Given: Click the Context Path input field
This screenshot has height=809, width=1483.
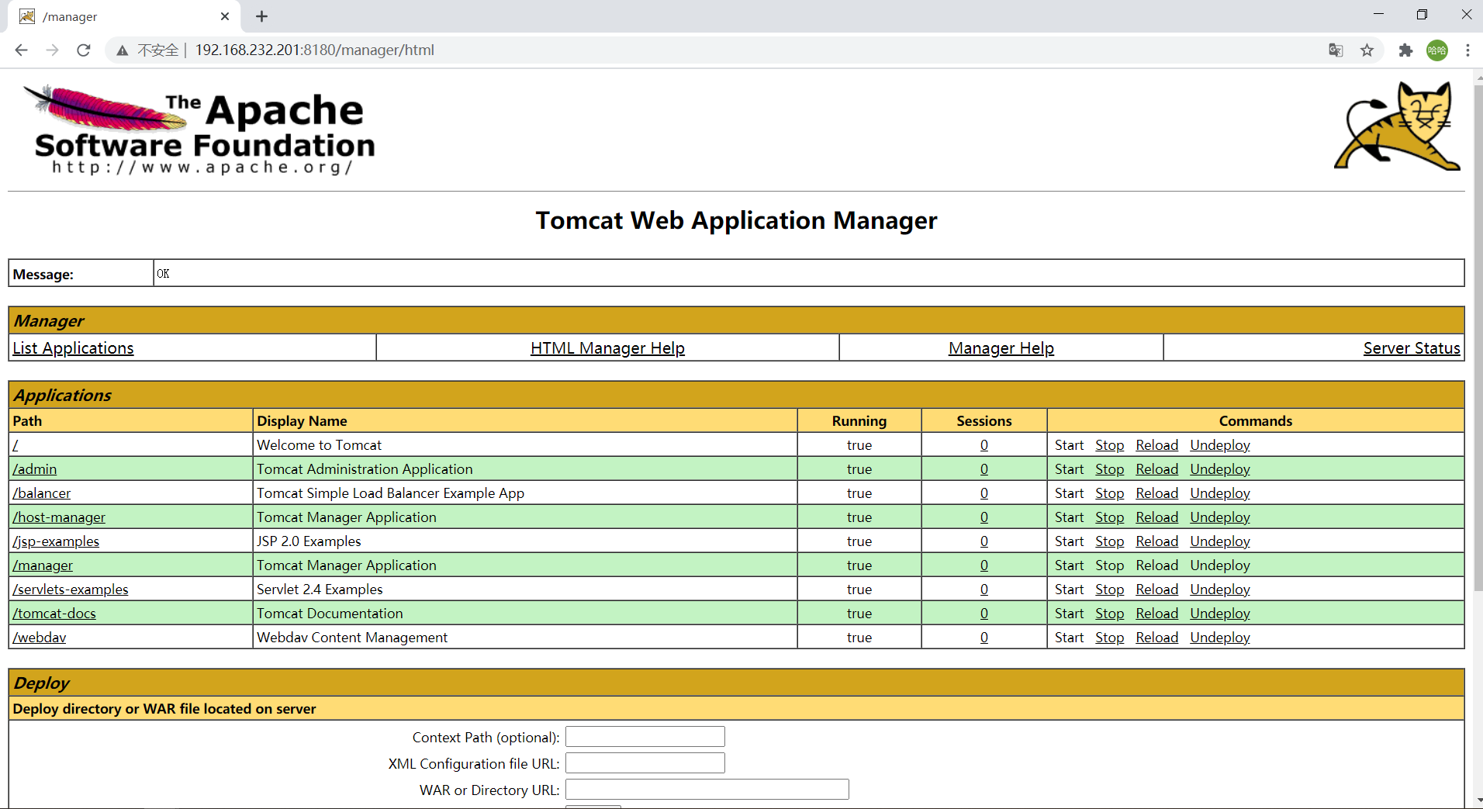Looking at the screenshot, I should (645, 737).
